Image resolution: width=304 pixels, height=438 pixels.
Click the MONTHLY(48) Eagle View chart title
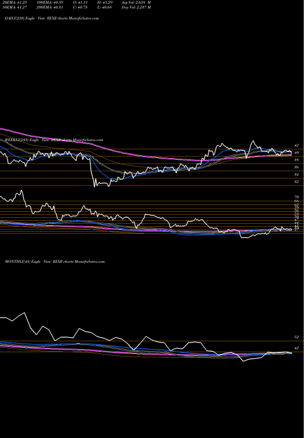[x=55, y=262]
